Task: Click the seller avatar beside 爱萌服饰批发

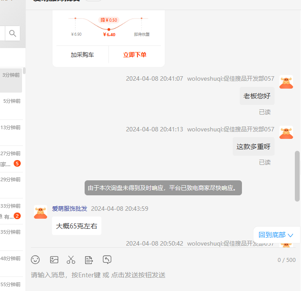Action: pyautogui.click(x=41, y=212)
